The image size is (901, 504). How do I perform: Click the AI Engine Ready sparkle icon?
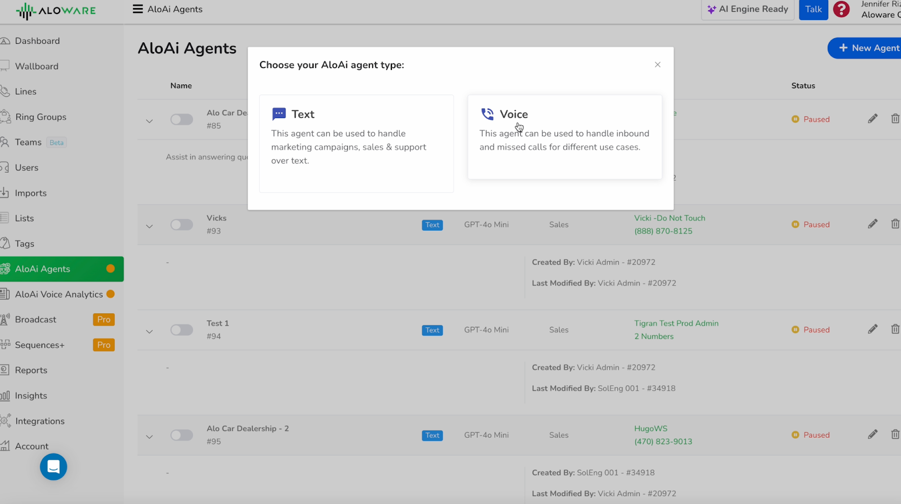711,10
